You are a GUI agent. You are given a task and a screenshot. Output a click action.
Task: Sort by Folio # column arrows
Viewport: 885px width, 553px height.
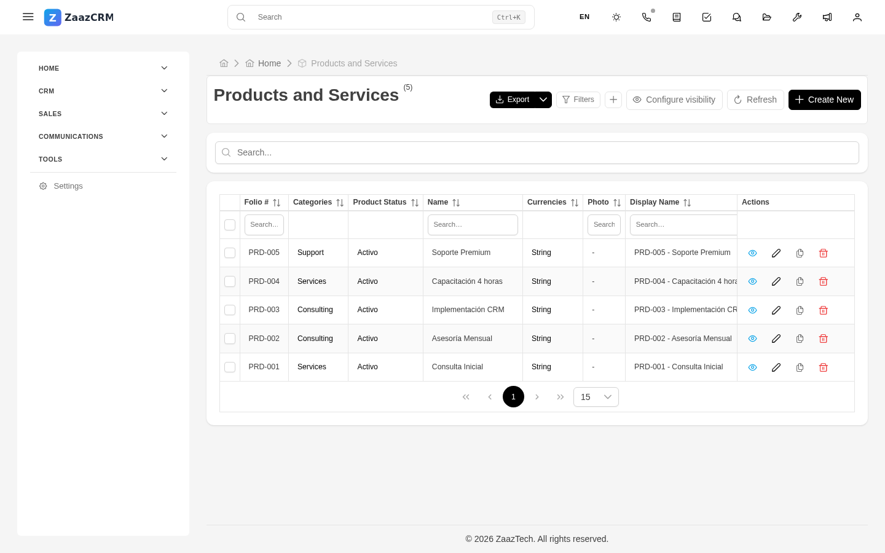[x=277, y=203]
